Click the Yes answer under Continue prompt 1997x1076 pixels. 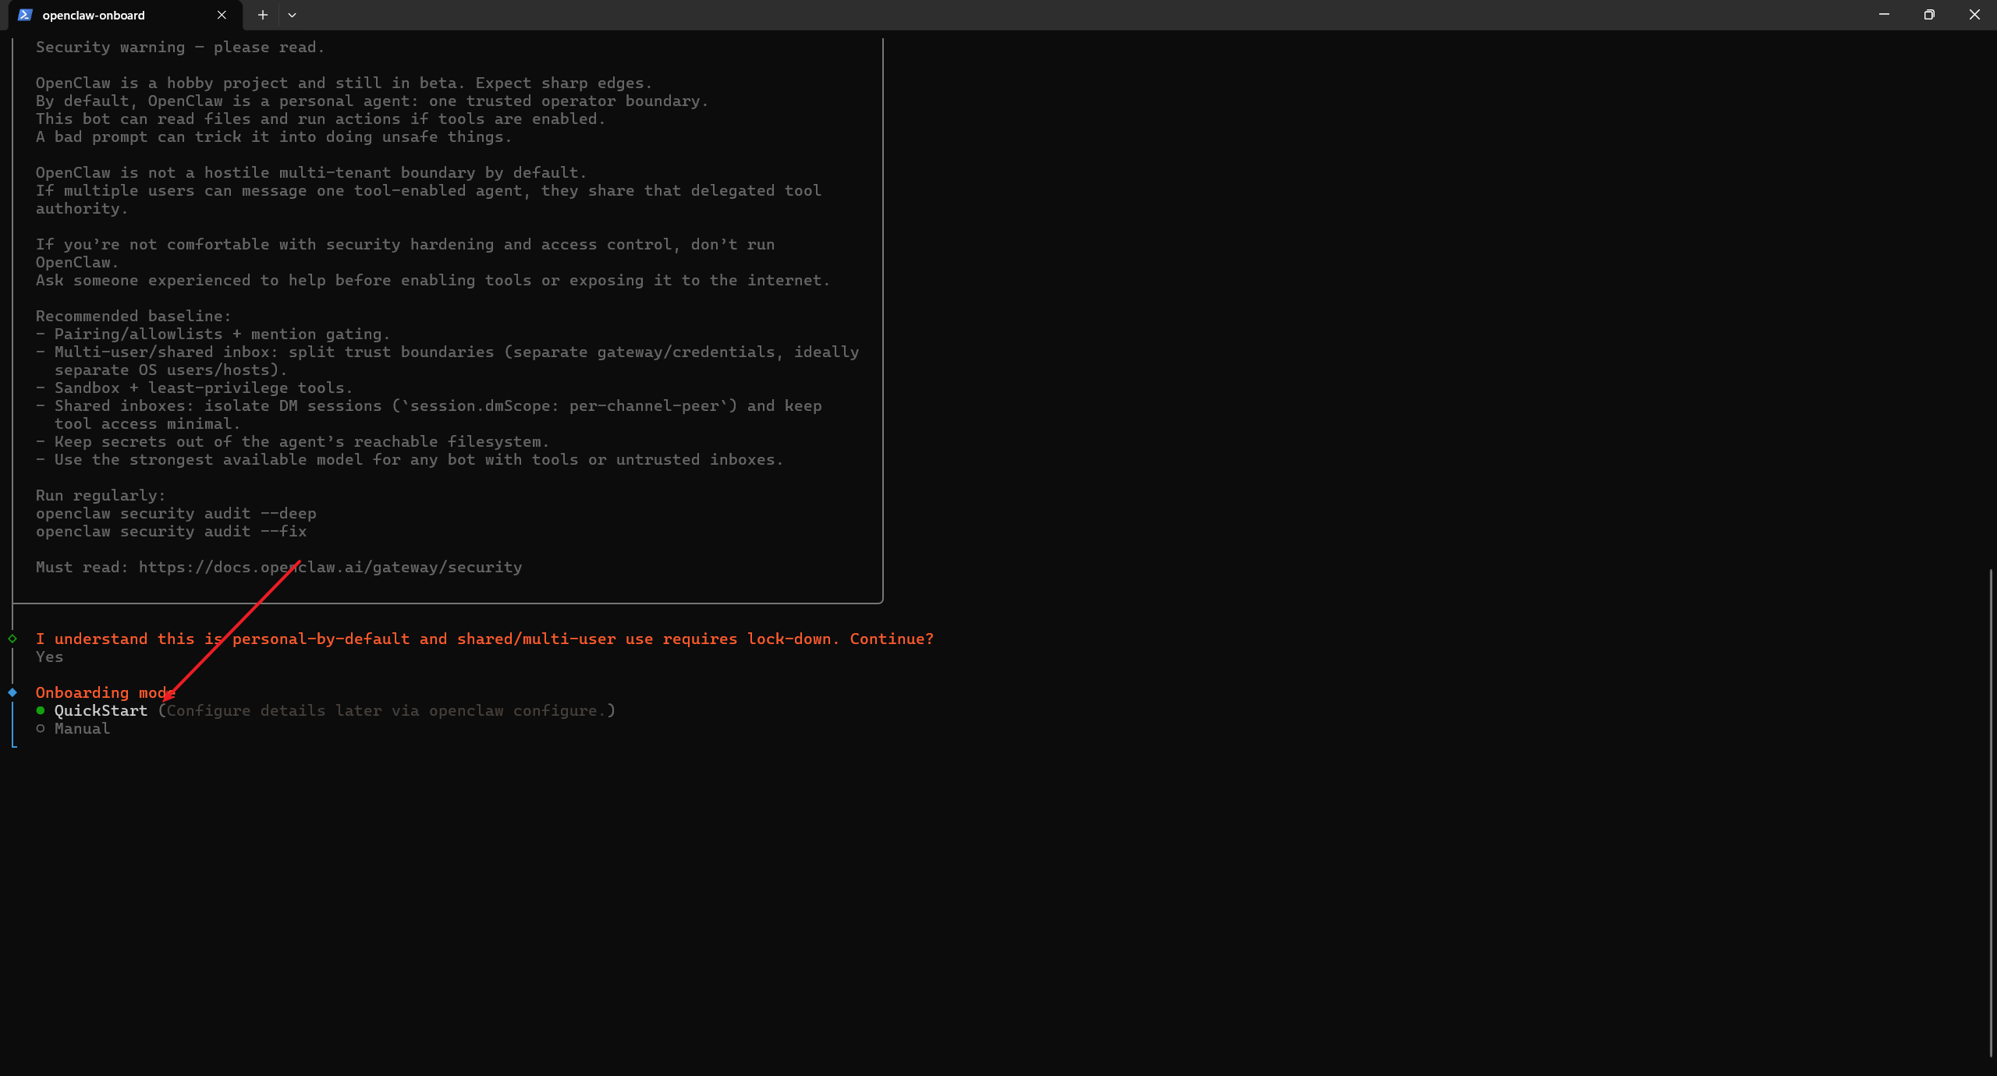[x=49, y=657]
